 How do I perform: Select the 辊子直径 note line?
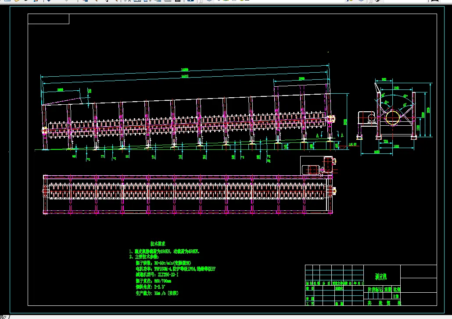coord(153,281)
